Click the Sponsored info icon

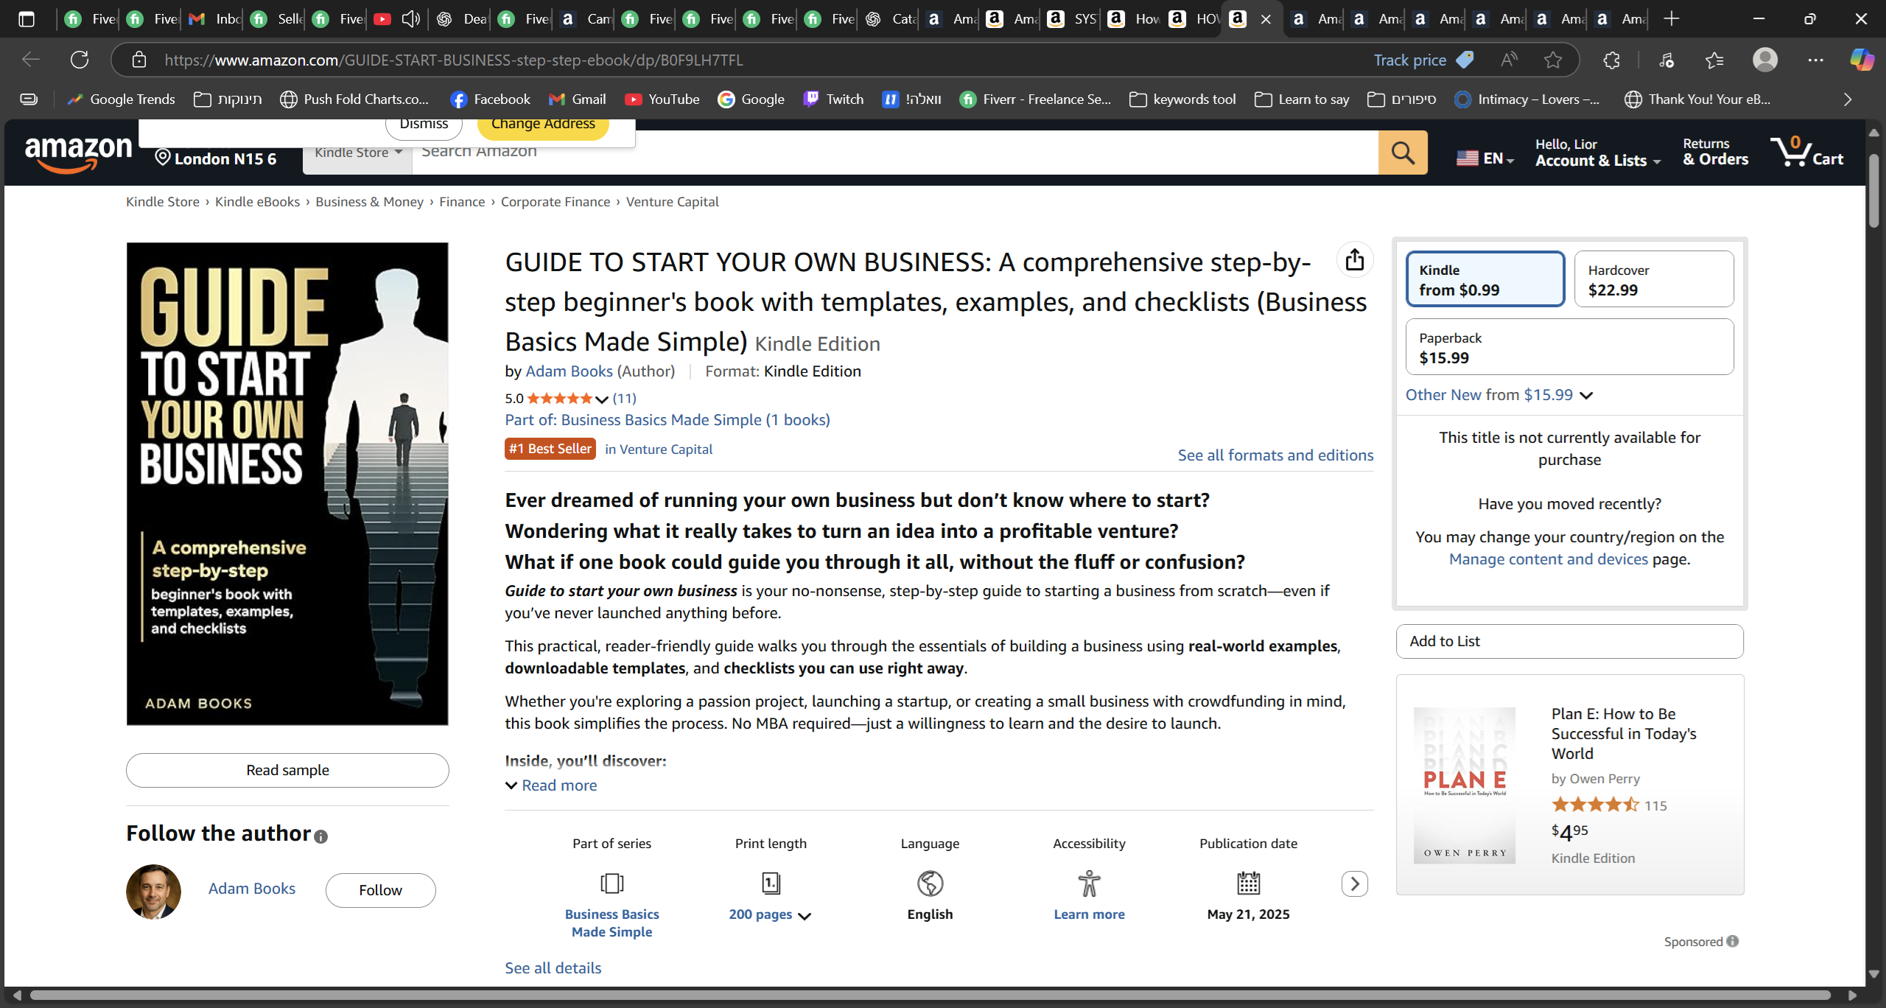1732,941
